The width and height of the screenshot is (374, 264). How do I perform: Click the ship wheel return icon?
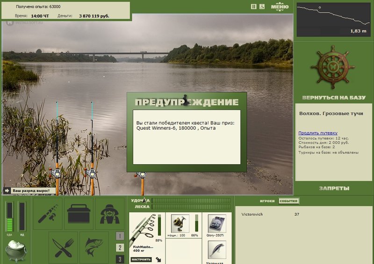coord(333,67)
